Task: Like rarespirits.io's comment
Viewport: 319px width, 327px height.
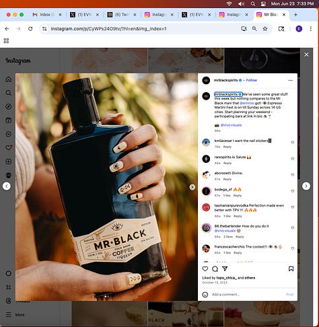Action: pyautogui.click(x=293, y=159)
